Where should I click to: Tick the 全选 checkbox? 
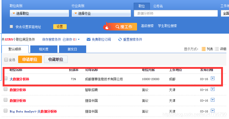coord(6,60)
